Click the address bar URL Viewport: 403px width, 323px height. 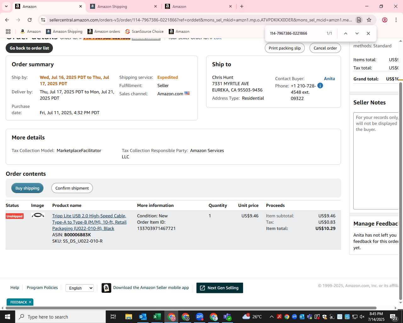[x=201, y=20]
